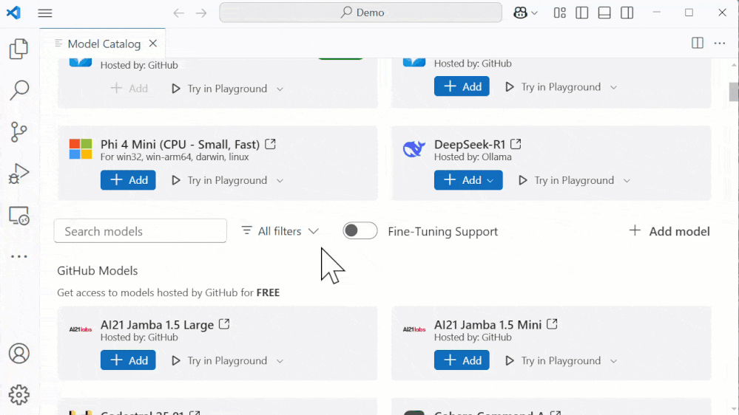Expand DeepSeek-R1 playground chevron
Viewport: 739px width, 415px height.
click(x=627, y=181)
